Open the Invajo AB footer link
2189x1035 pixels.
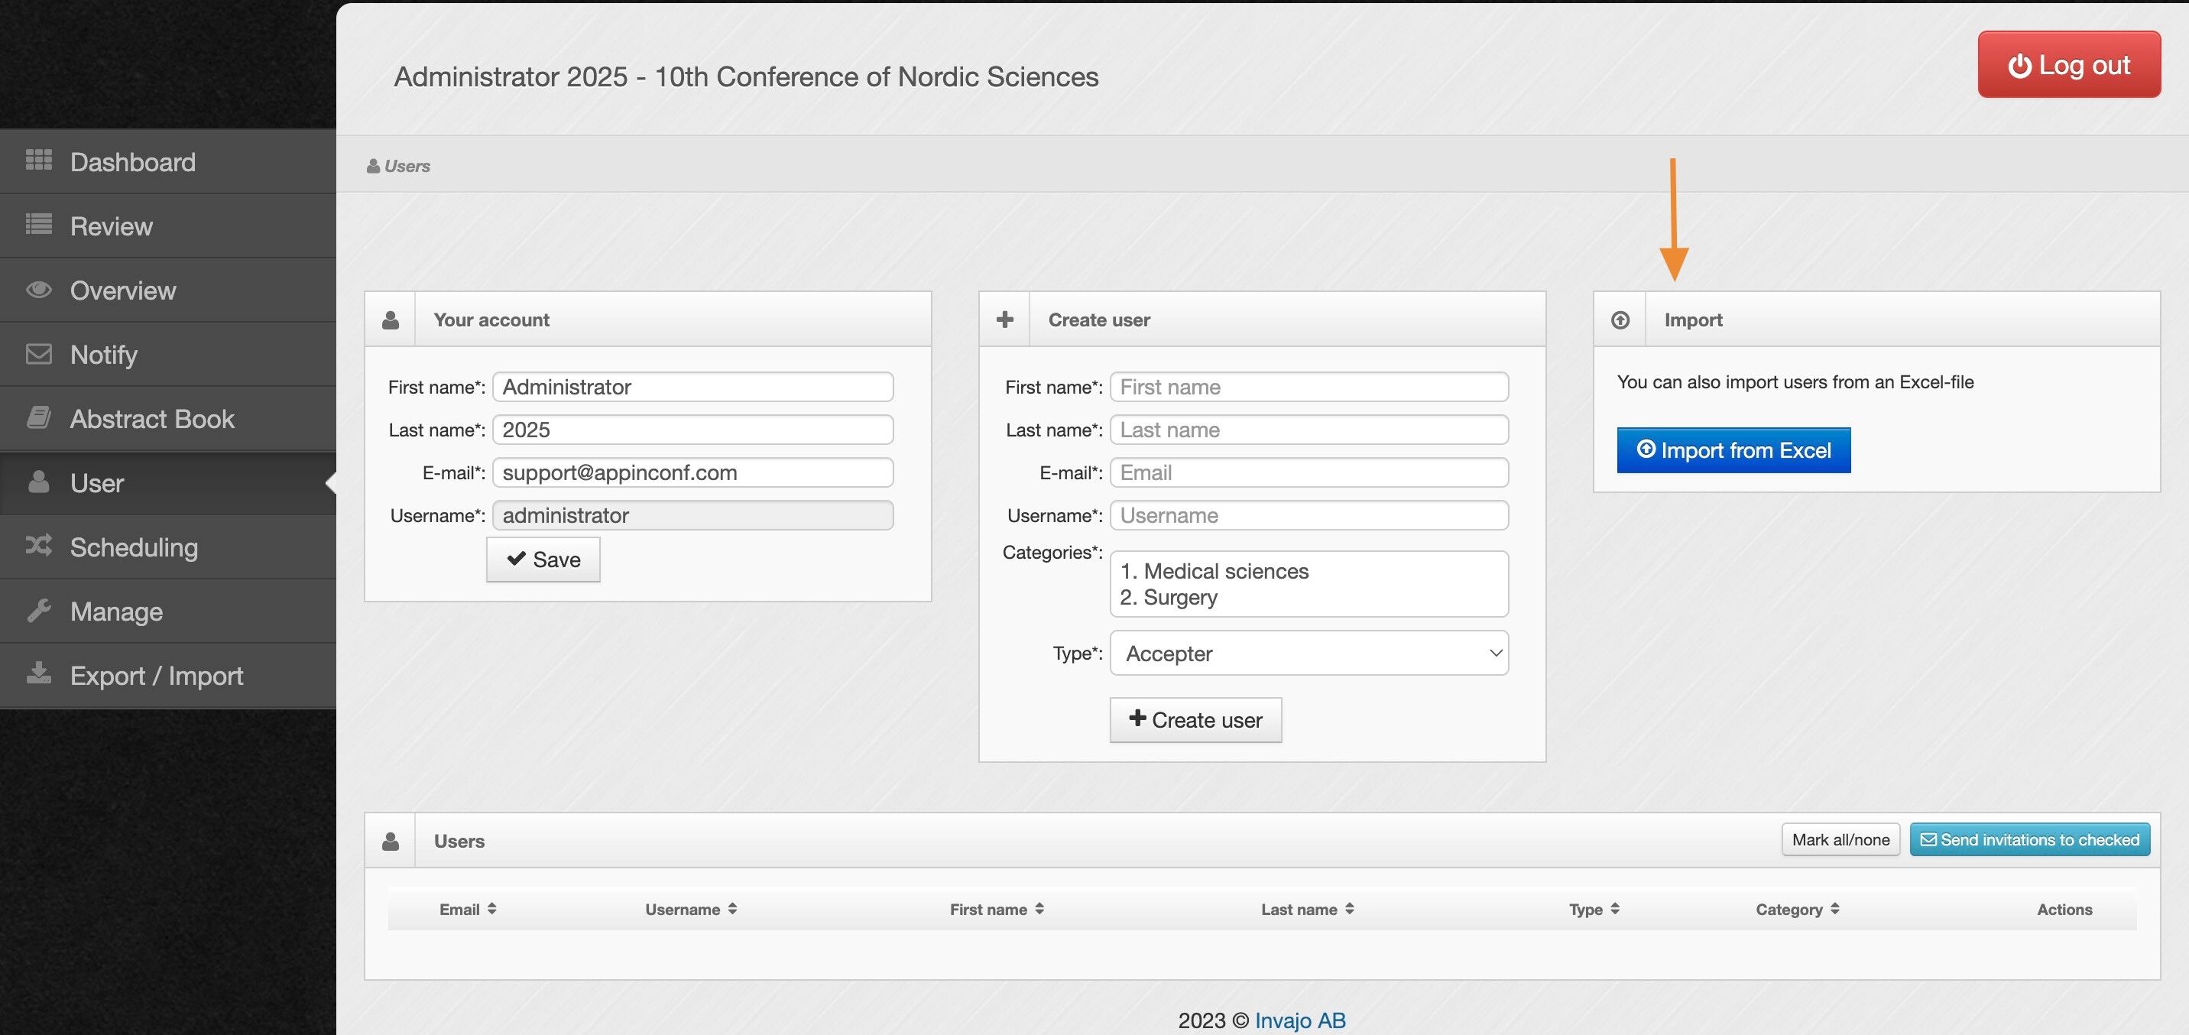pos(1299,1020)
